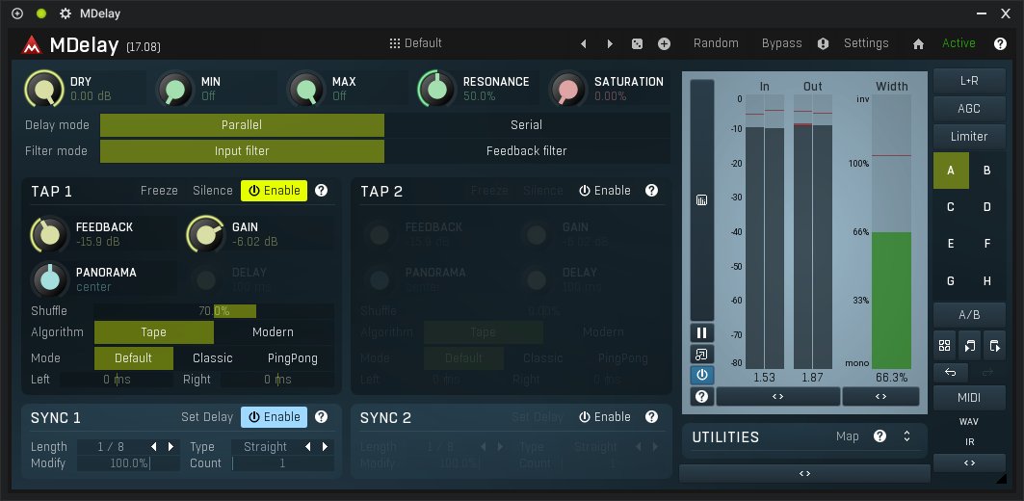Toggle the meters power icon

tap(702, 375)
